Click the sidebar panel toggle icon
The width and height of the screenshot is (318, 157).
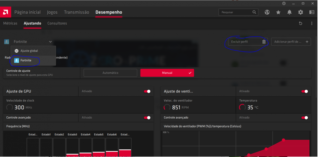pyautogui.click(x=311, y=12)
